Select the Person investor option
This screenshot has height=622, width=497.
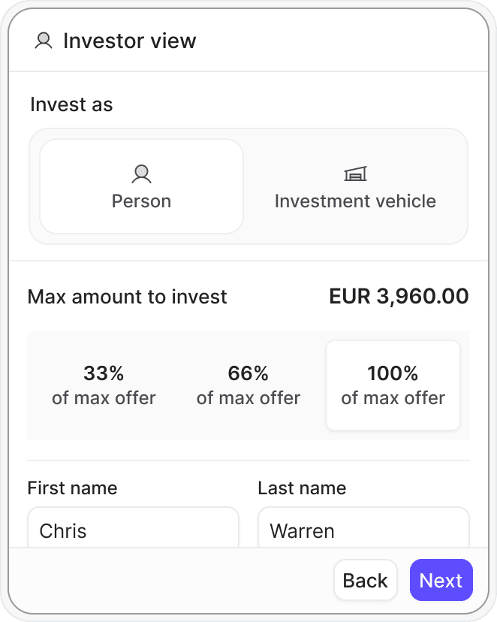141,186
